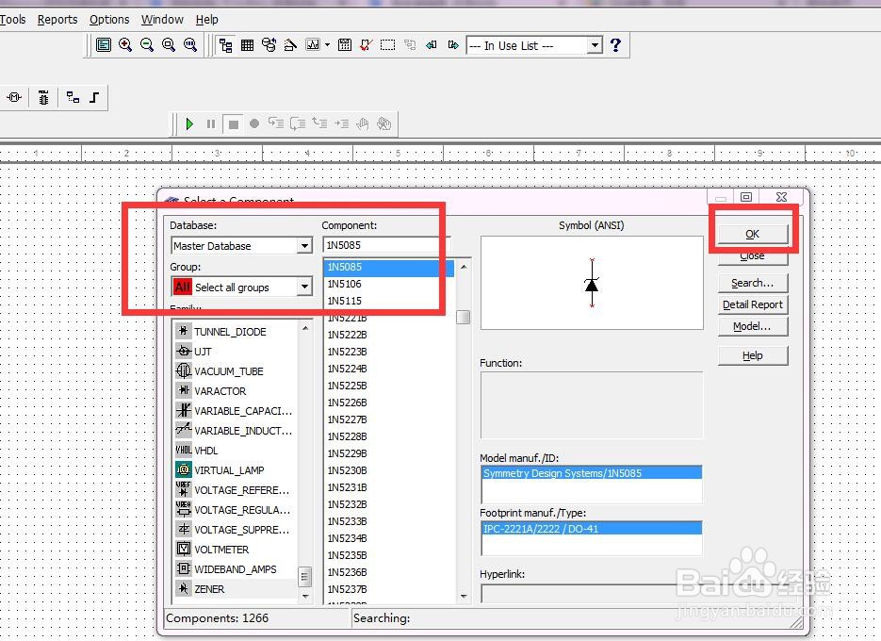Open the Help menu in menu bar
Image resolution: width=881 pixels, height=641 pixels.
(x=206, y=20)
